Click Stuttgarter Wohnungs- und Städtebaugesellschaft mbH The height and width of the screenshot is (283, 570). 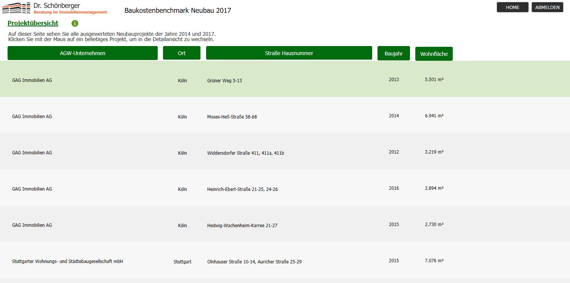click(x=67, y=261)
